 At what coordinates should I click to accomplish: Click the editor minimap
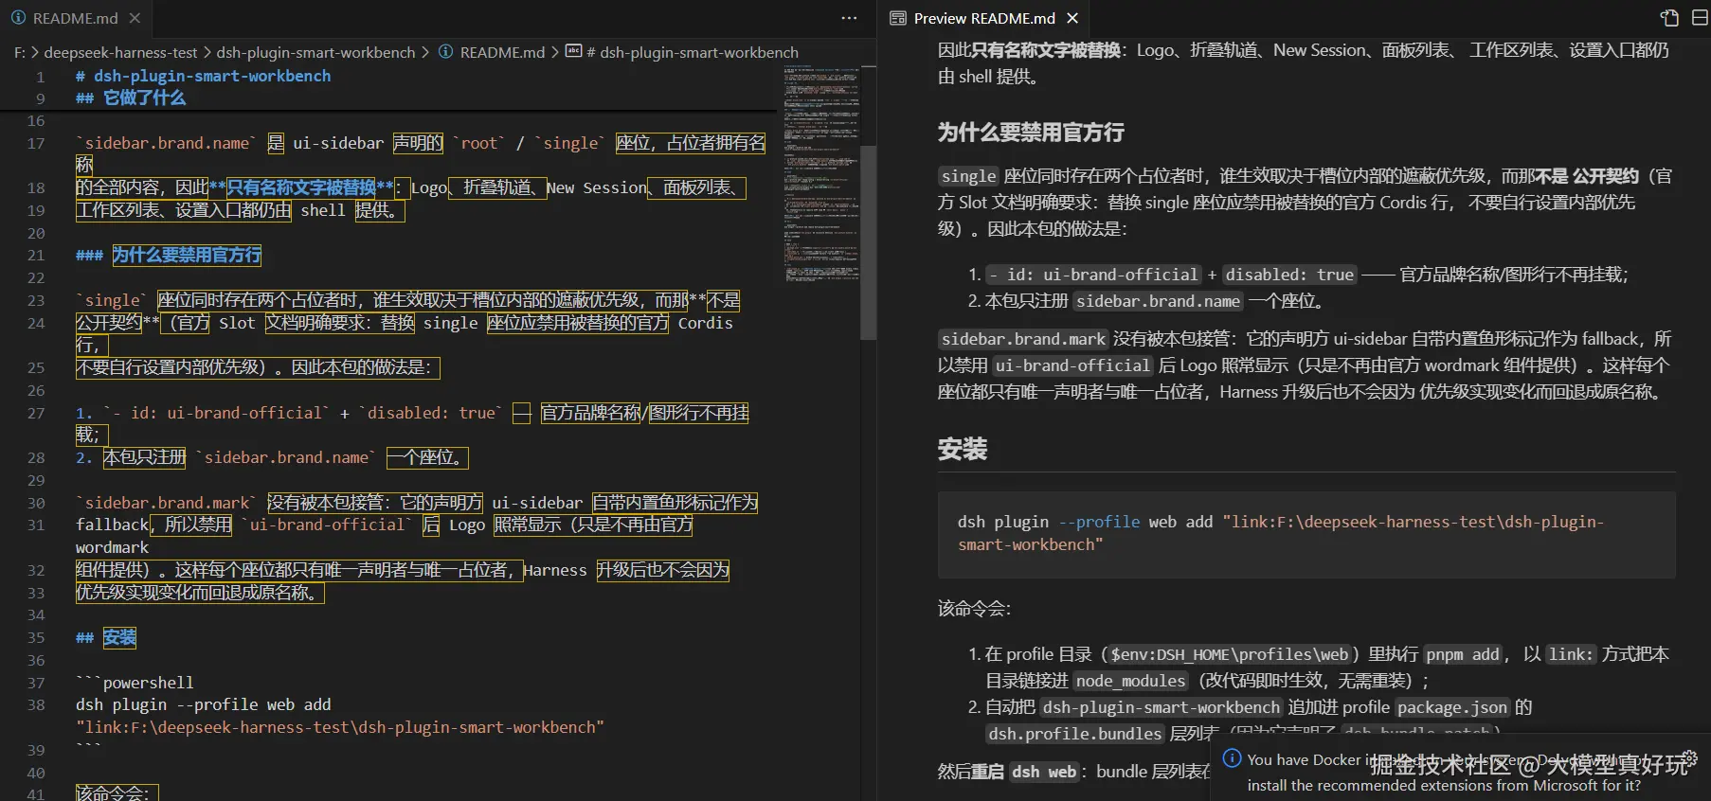click(821, 175)
